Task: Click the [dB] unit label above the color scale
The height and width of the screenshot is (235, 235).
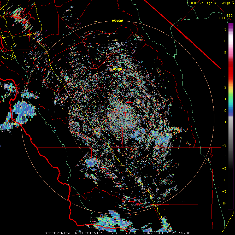Action: click(223, 18)
